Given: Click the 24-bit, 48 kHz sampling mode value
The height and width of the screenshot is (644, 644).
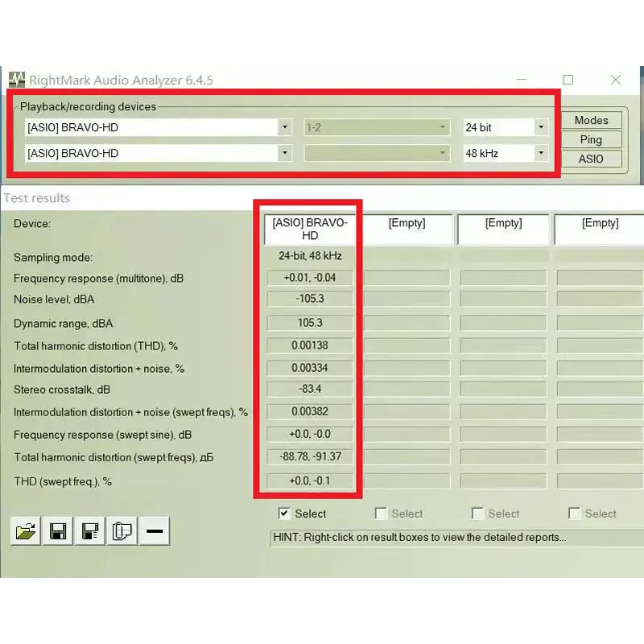Looking at the screenshot, I should click(310, 256).
